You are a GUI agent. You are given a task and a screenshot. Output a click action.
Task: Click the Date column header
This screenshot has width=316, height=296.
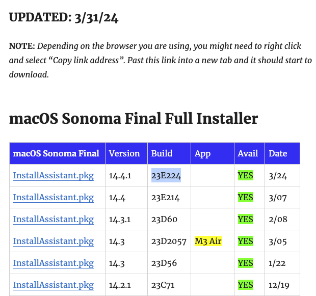278,153
